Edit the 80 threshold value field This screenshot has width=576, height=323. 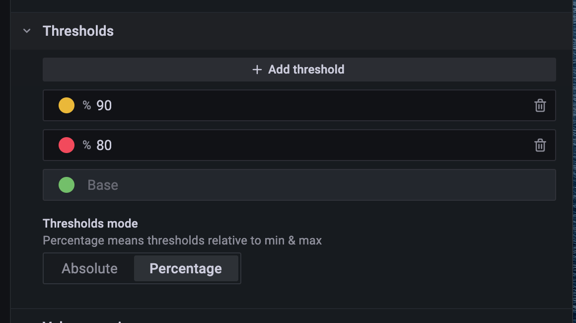298,145
